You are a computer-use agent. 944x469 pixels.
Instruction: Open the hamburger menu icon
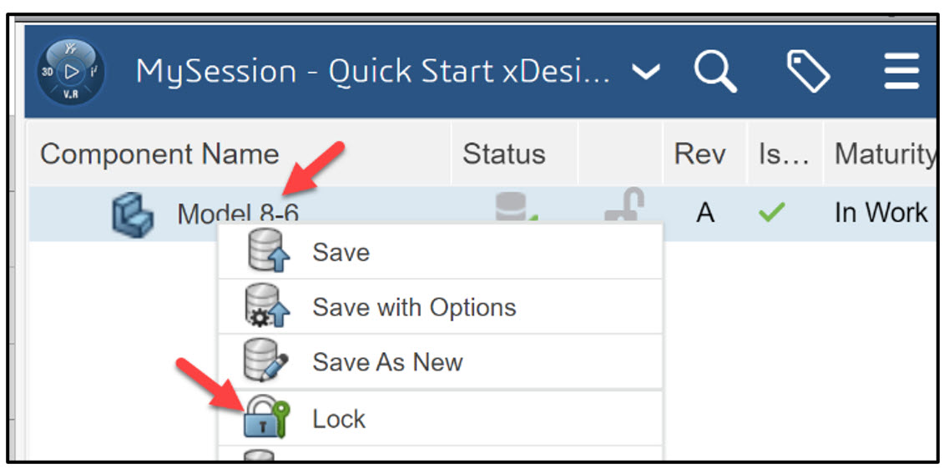tap(901, 72)
